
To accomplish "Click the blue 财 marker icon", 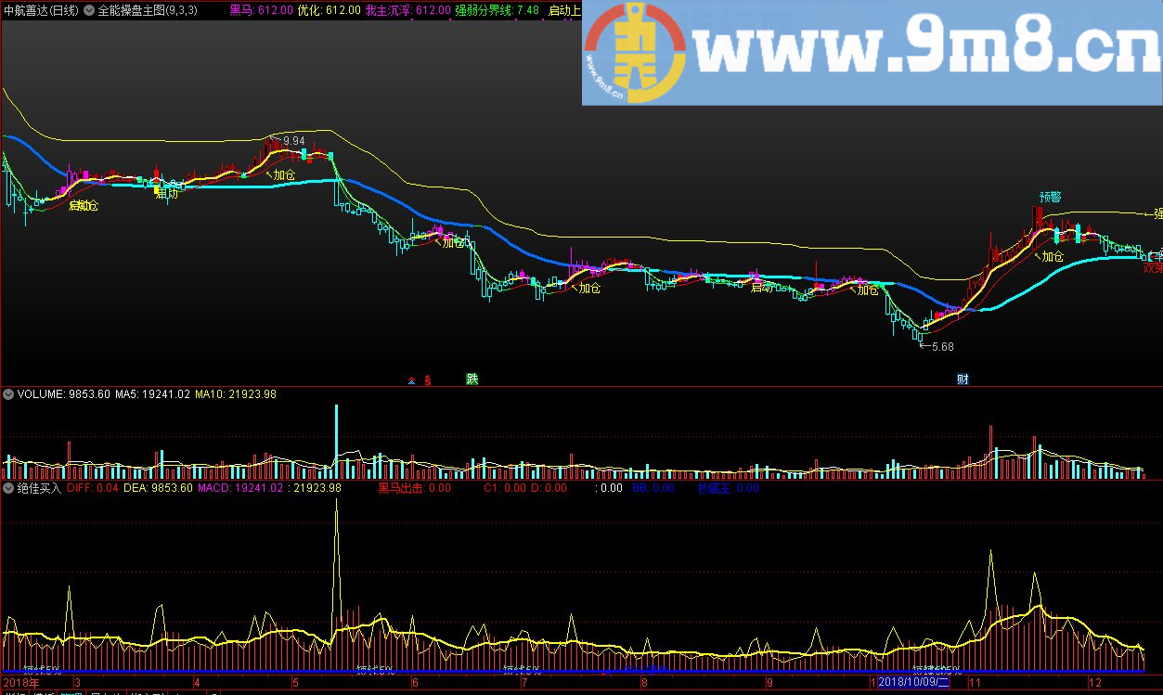I will [963, 379].
